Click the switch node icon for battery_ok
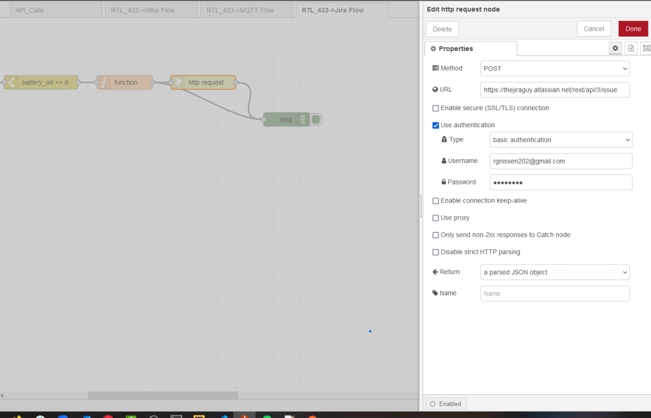This screenshot has width=651, height=418. click(x=11, y=82)
